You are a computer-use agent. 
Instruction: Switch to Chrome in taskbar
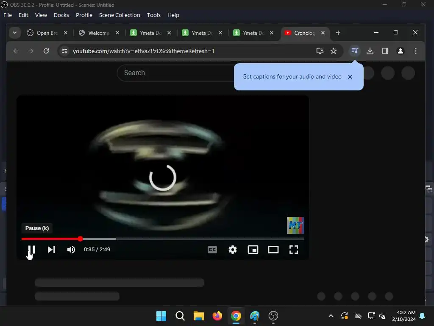[x=236, y=316]
